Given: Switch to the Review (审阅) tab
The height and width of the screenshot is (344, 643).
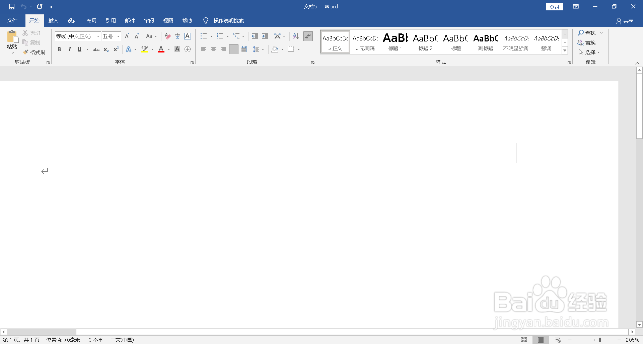Looking at the screenshot, I should (x=149, y=21).
